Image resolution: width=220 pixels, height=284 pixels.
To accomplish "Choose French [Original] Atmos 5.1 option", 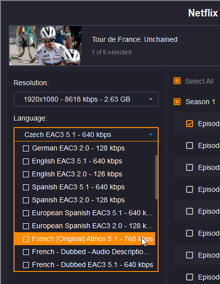I will [x=84, y=239].
